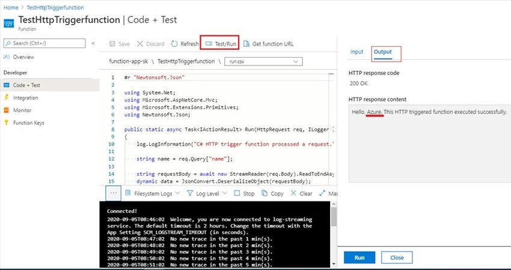Screen dimensions: 511x270
Task: Click the Discard toolbar button
Action: (150, 44)
